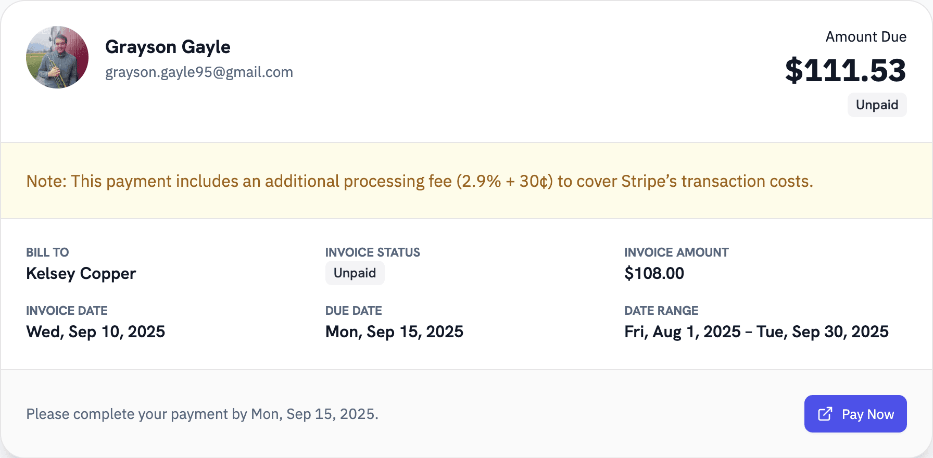Viewport: 933px width, 458px height.
Task: Click the Mon, Sep 15, 2025 due date value
Action: [394, 332]
